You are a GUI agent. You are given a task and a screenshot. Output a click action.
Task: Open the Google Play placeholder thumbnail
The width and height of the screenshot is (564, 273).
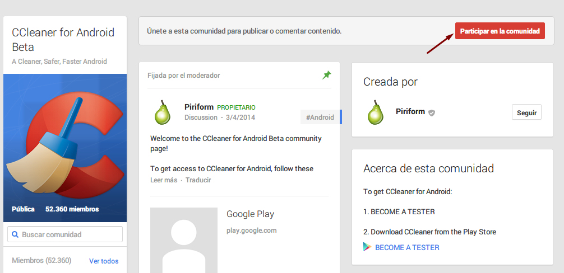184,240
